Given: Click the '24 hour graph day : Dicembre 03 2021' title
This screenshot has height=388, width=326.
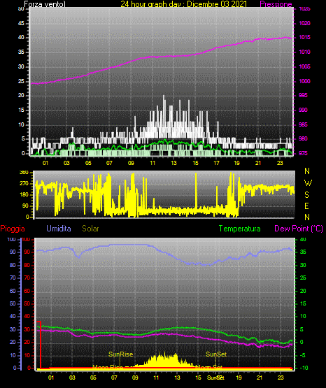Looking at the screenshot, I should (x=184, y=4).
